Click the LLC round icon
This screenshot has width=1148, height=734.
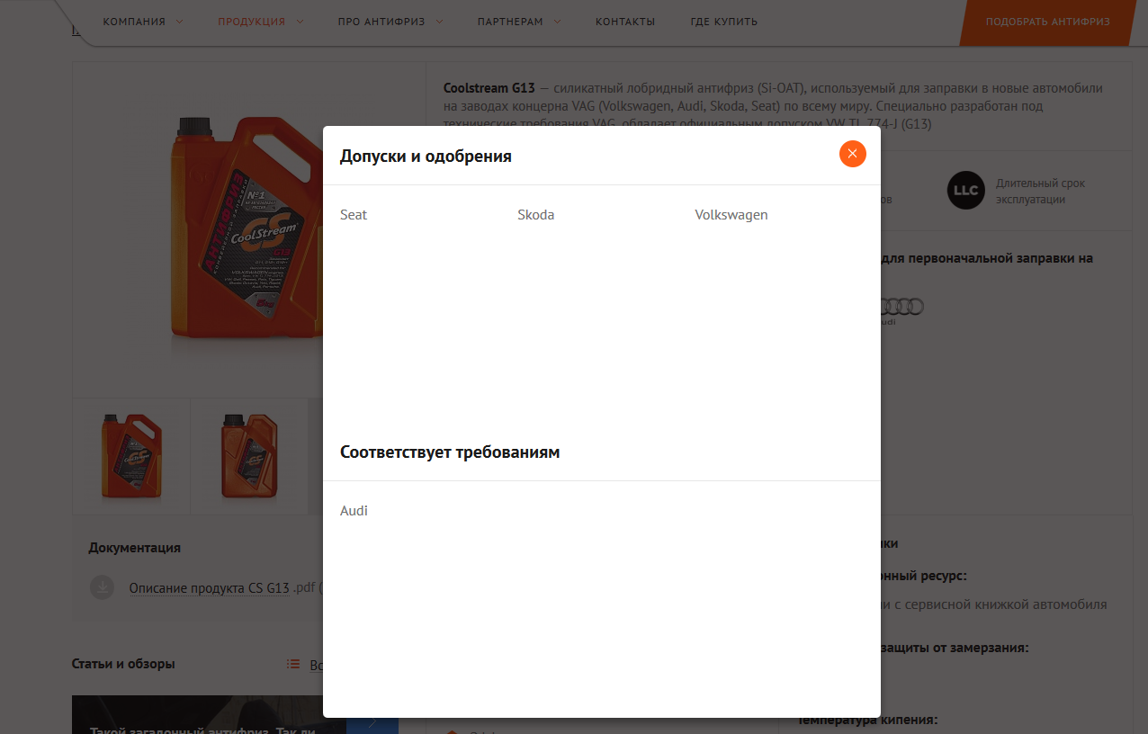tap(966, 191)
